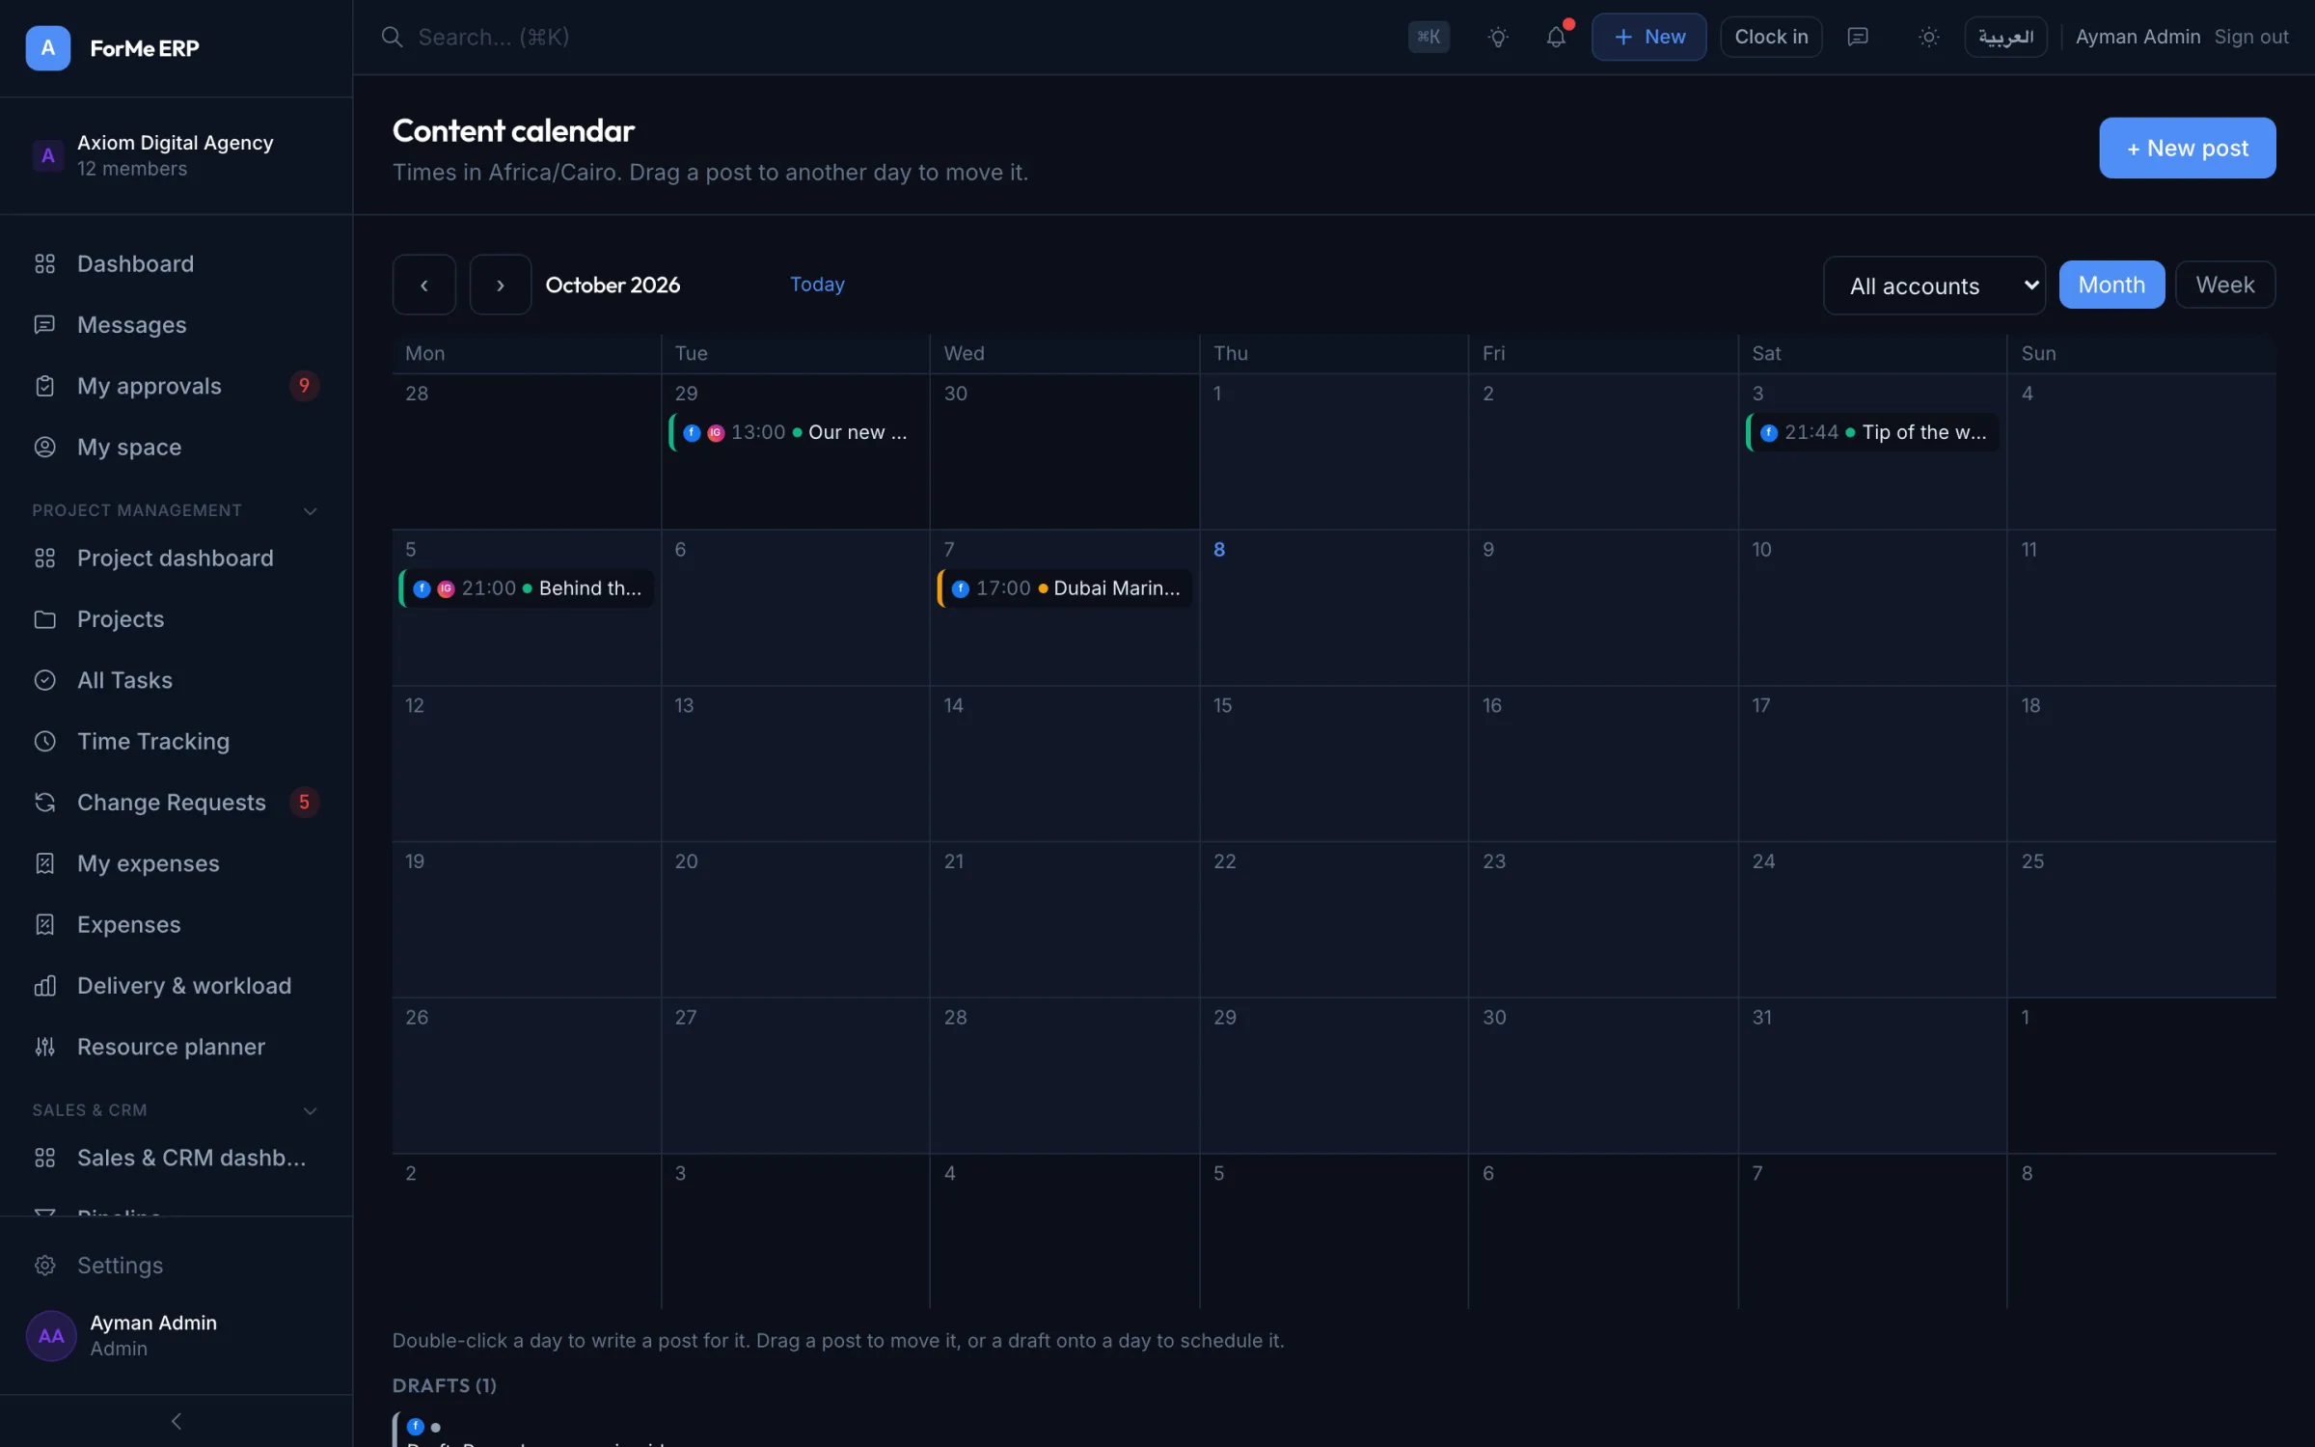Click the Settings gear icon
Viewport: 2315px width, 1447px height.
(44, 1265)
